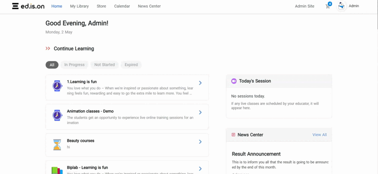Filter courses by Not Started
Screen dimensions: 378x174
coord(104,65)
